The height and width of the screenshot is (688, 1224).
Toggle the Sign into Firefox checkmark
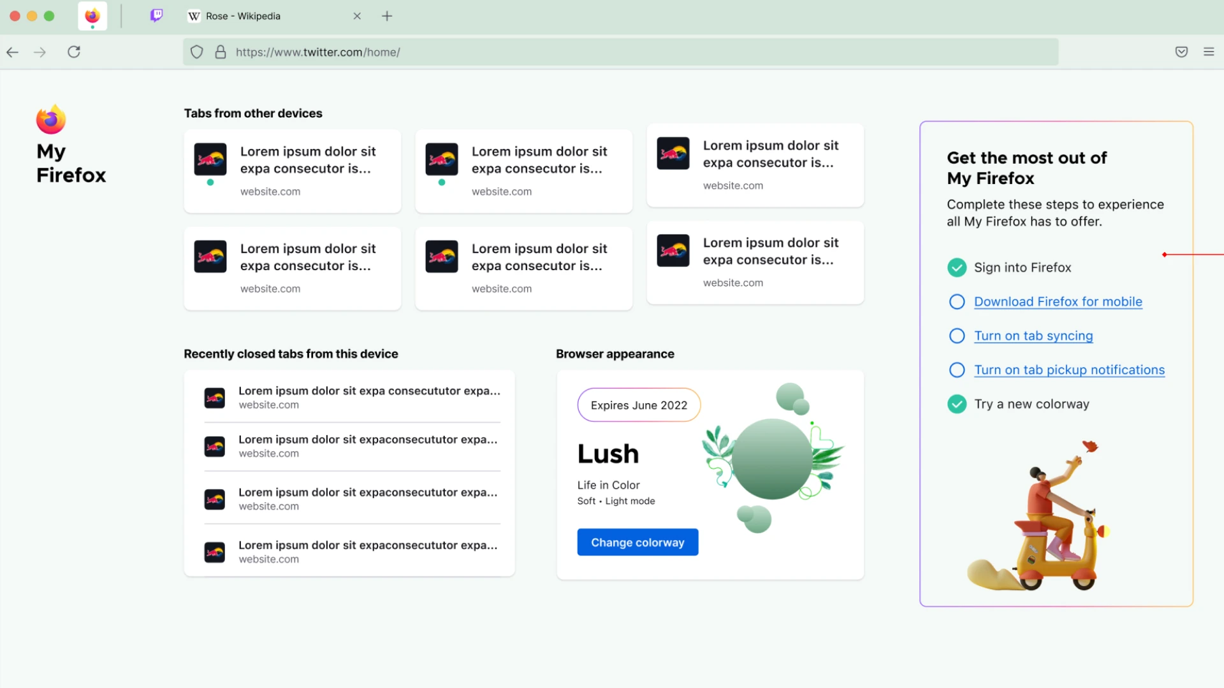[x=957, y=268]
